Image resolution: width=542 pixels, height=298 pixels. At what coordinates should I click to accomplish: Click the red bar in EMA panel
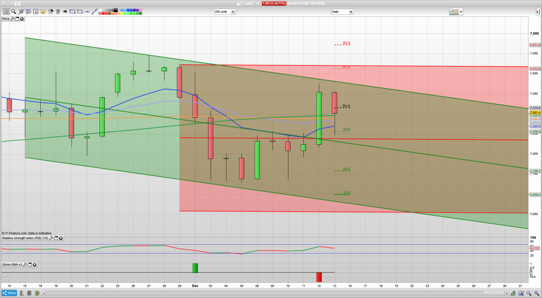(x=319, y=277)
